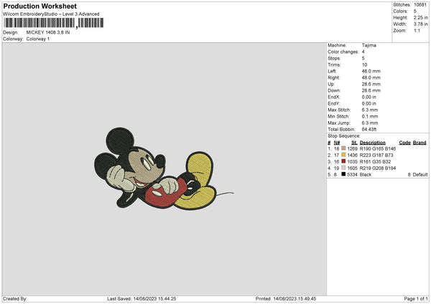Viewport: 431px width, 304px height.
Task: Click the St. column header
Action: click(x=354, y=143)
